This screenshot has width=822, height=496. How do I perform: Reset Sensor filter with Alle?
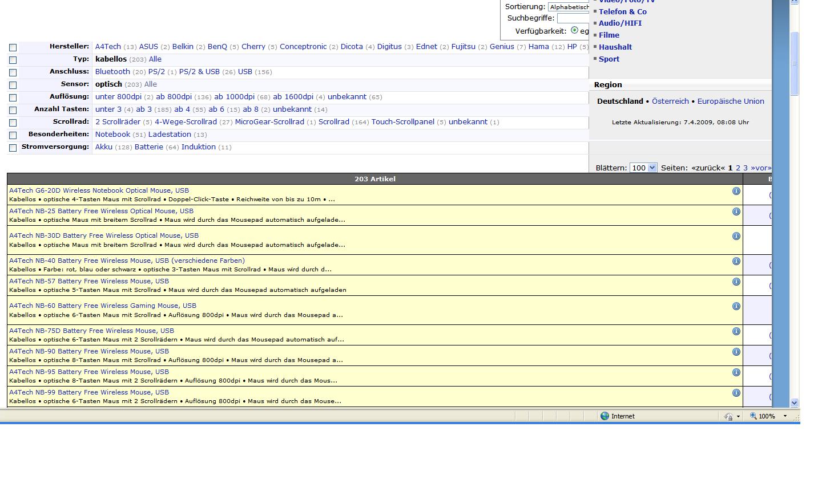[150, 84]
